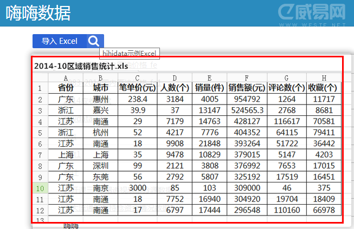Select column header H
This screenshot has width=354, height=229.
click(324, 78)
